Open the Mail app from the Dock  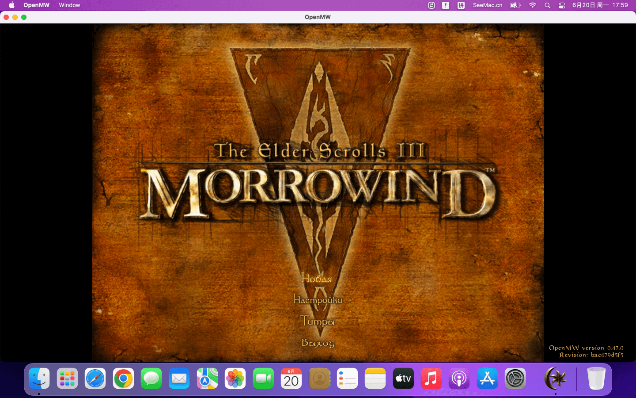tap(179, 379)
